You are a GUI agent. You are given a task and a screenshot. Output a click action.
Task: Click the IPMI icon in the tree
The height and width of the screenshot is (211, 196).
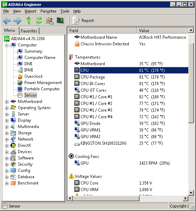click(x=20, y=70)
